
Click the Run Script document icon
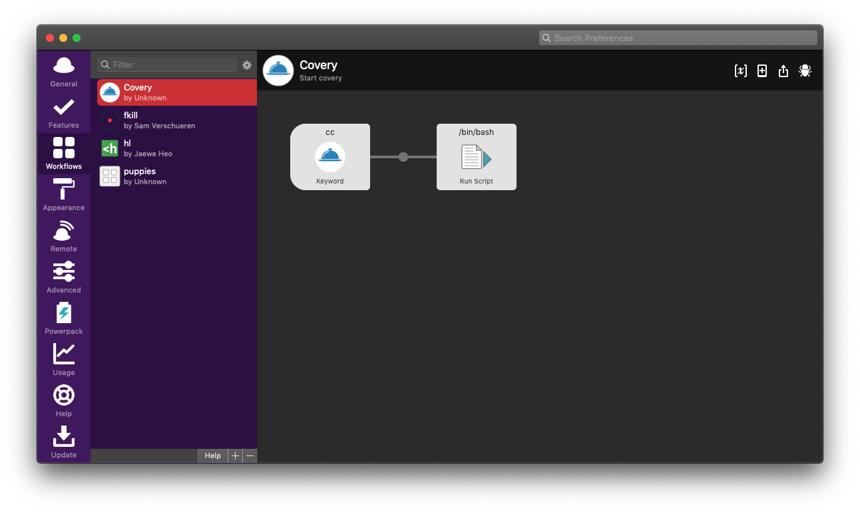point(477,158)
